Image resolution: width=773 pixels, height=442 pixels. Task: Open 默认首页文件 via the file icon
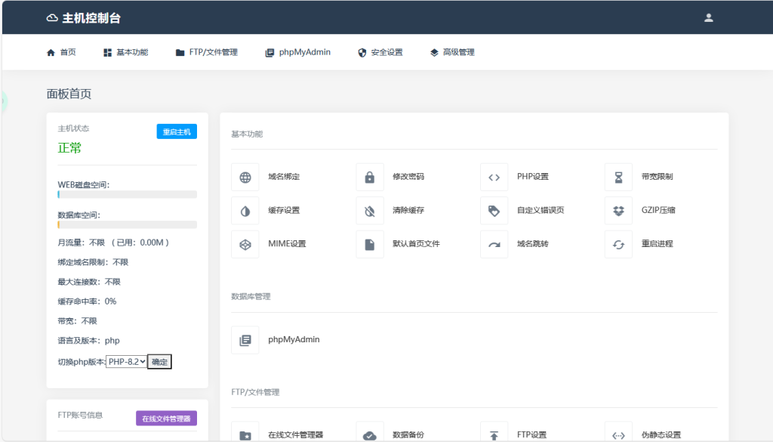click(370, 244)
